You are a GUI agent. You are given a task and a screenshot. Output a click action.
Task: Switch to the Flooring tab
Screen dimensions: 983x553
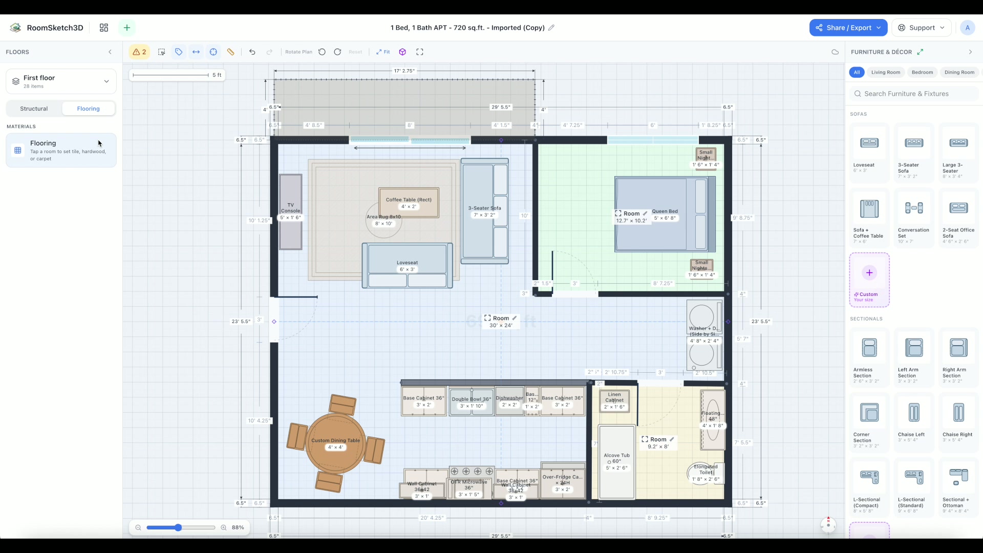(x=89, y=109)
